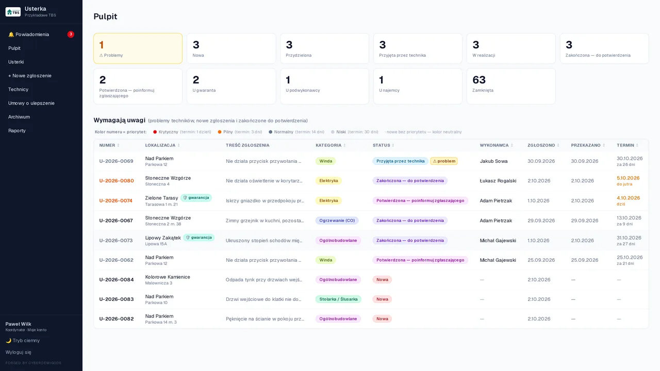Sort table by the Numer column arrows
This screenshot has height=371, width=660.
[118, 145]
